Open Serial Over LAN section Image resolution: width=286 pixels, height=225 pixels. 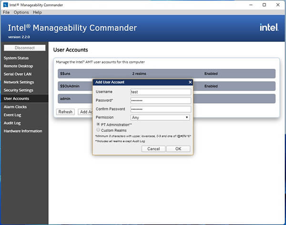coord(18,74)
